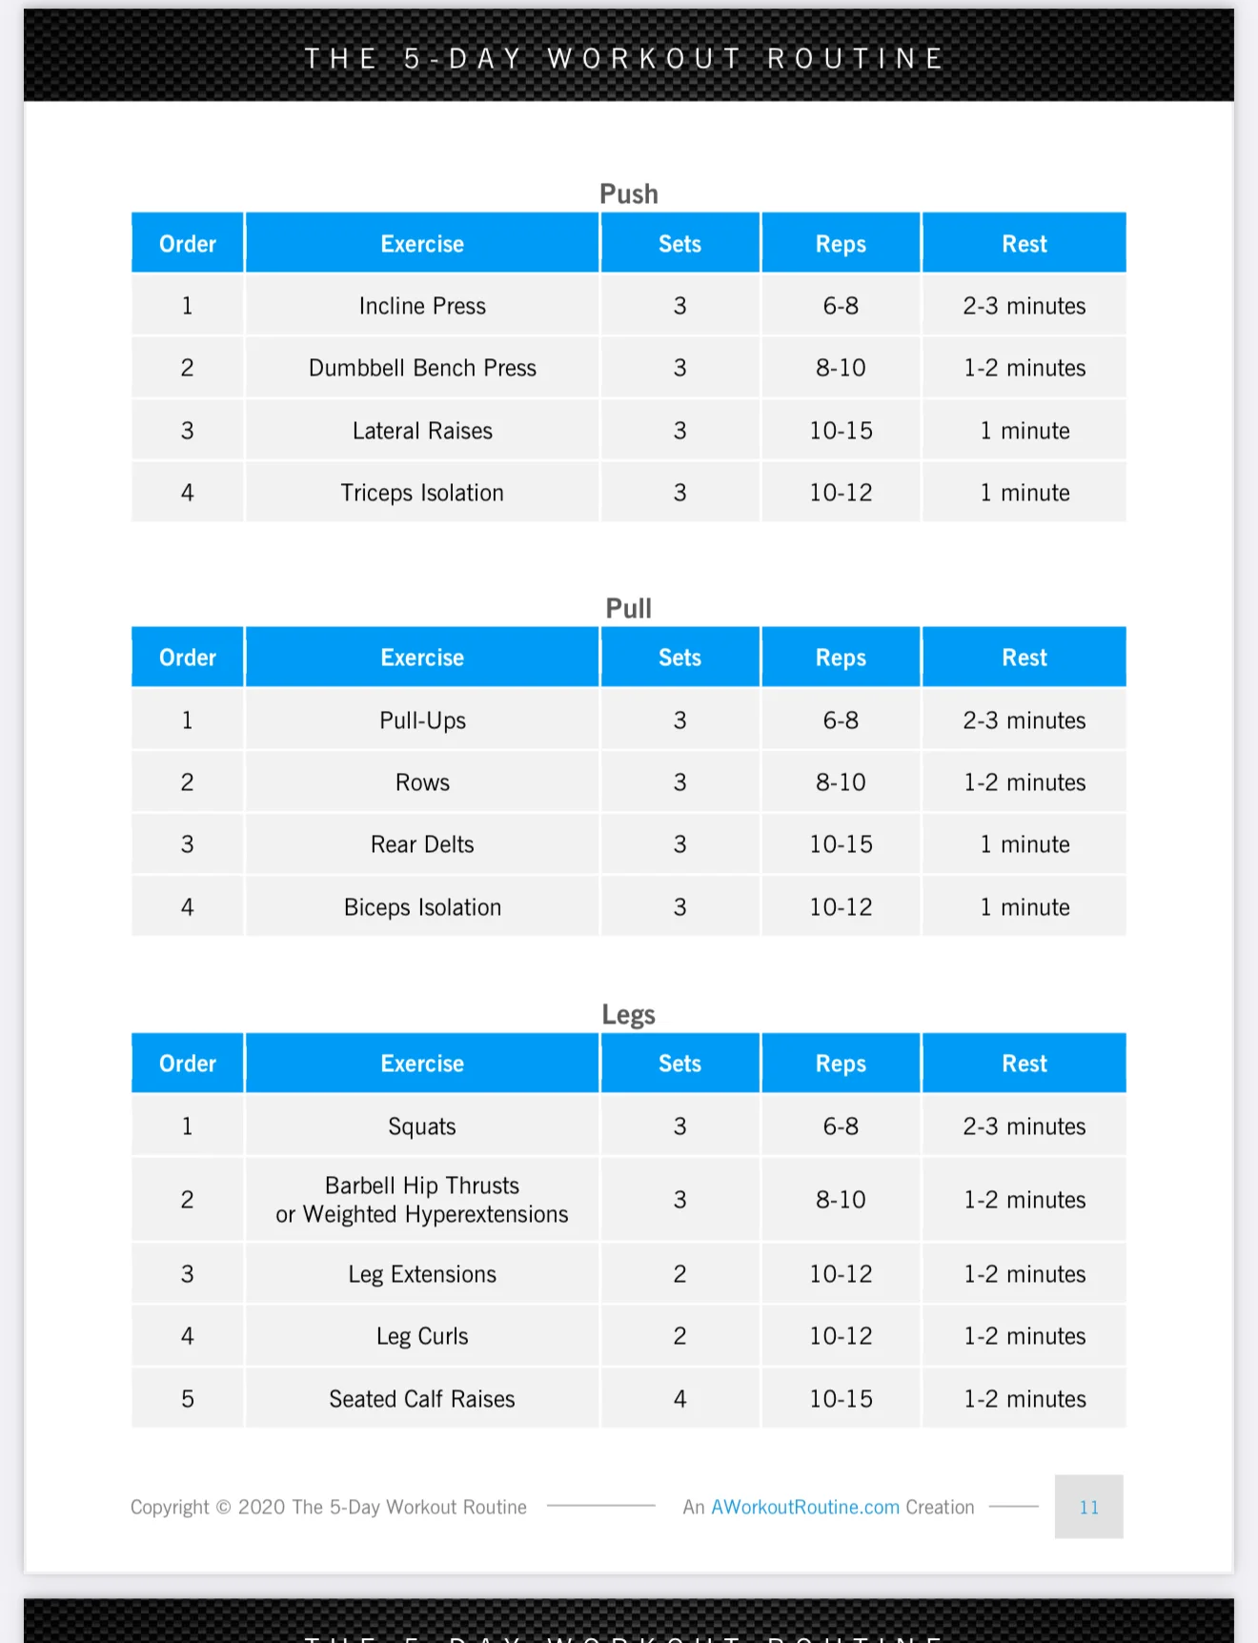Image resolution: width=1258 pixels, height=1643 pixels.
Task: Click the Pull section title
Action: [629, 608]
